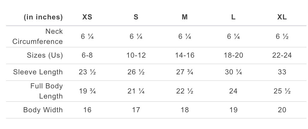Click the Neck Circumference row label
Screen dimensions: 308x129
(38, 36)
